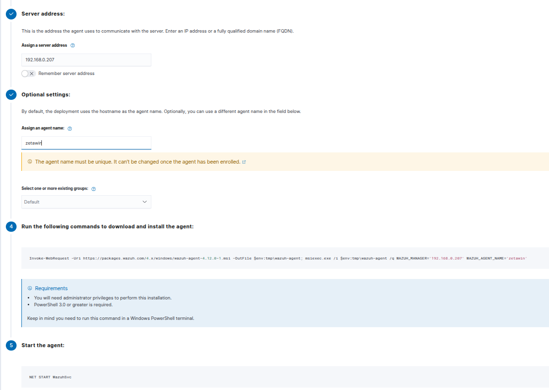Click the info icon next to Requirements
549x390 pixels.
(30, 288)
